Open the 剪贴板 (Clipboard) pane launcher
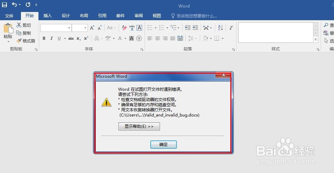Screen dimensions: 334x173 (36, 50)
